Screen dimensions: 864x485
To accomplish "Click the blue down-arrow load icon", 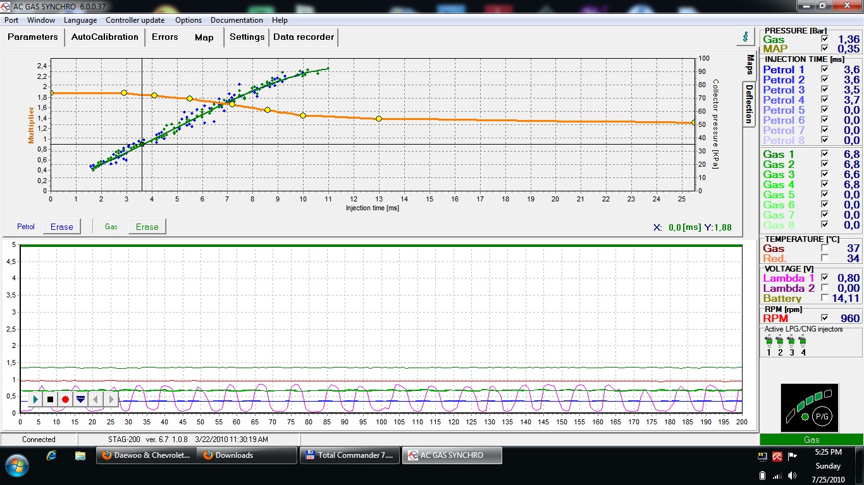I will [x=80, y=399].
